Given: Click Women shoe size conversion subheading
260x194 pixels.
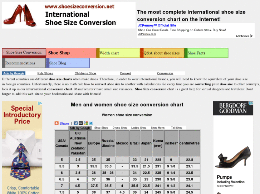Looking at the screenshot, I should pos(127,115).
